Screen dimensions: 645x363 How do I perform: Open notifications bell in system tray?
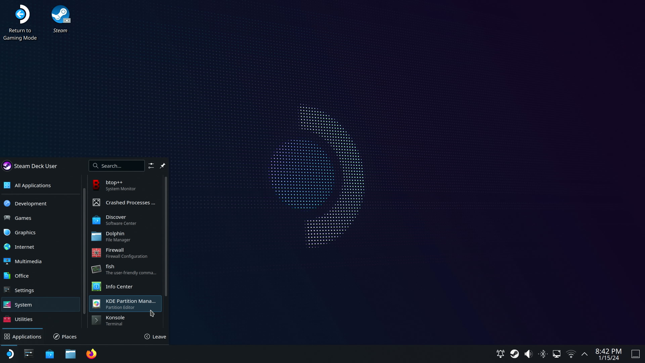click(x=500, y=354)
